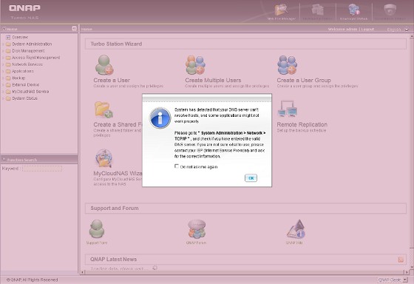Viewport: 414px width, 284px height.
Task: Open the English language dropdown
Action: [x=407, y=29]
